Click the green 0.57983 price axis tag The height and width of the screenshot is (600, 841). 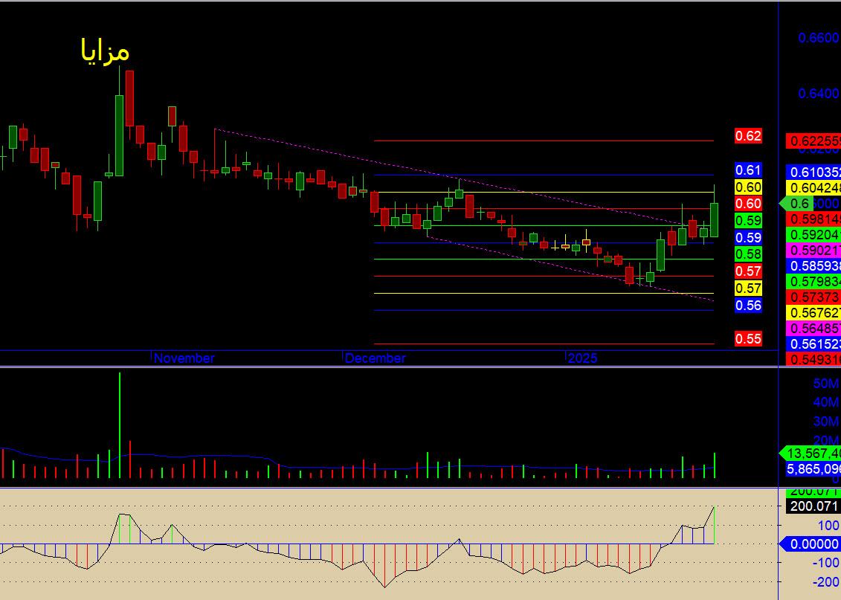click(813, 282)
